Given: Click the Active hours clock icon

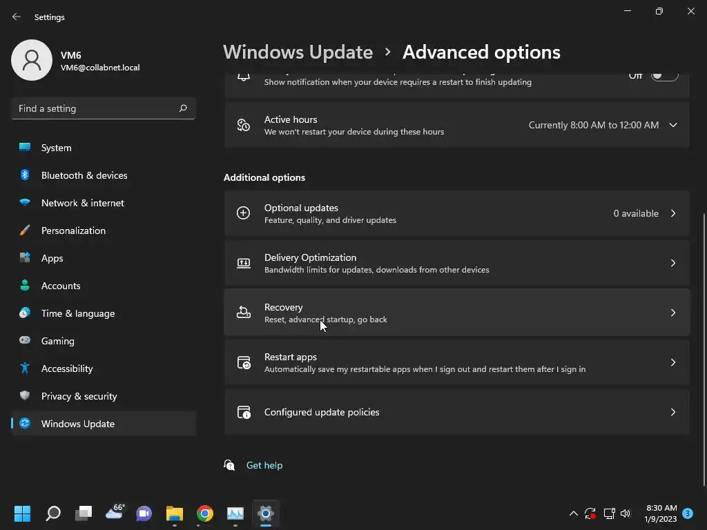Looking at the screenshot, I should (x=244, y=125).
